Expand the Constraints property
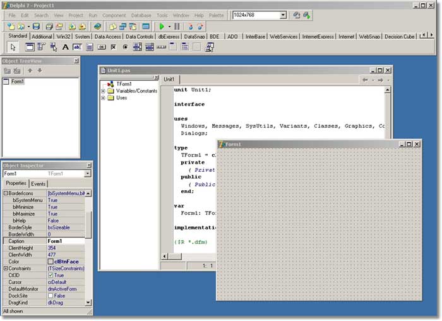Viewport: 442px width, 321px height. pos(6,269)
